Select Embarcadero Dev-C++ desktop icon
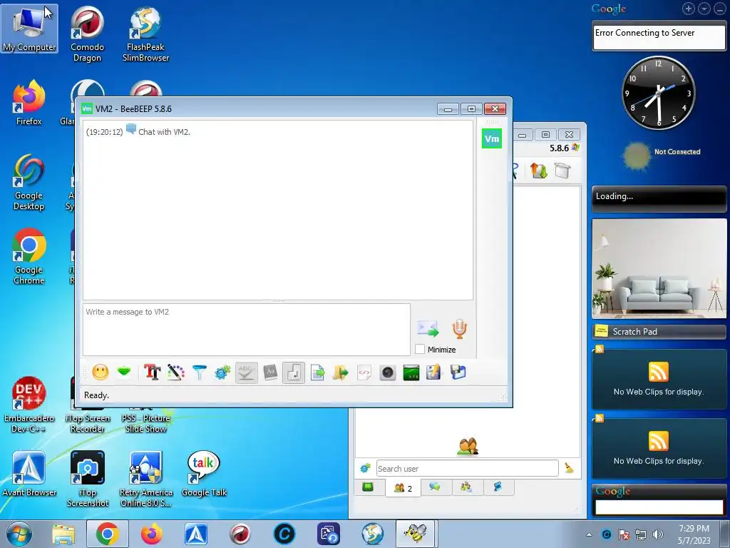This screenshot has height=548, width=730. click(x=29, y=405)
